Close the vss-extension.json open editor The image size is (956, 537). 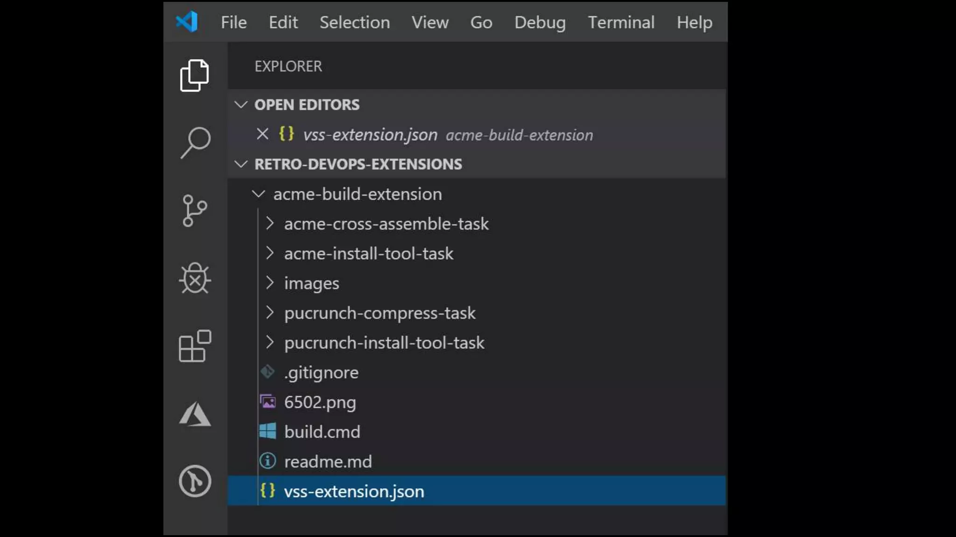262,134
